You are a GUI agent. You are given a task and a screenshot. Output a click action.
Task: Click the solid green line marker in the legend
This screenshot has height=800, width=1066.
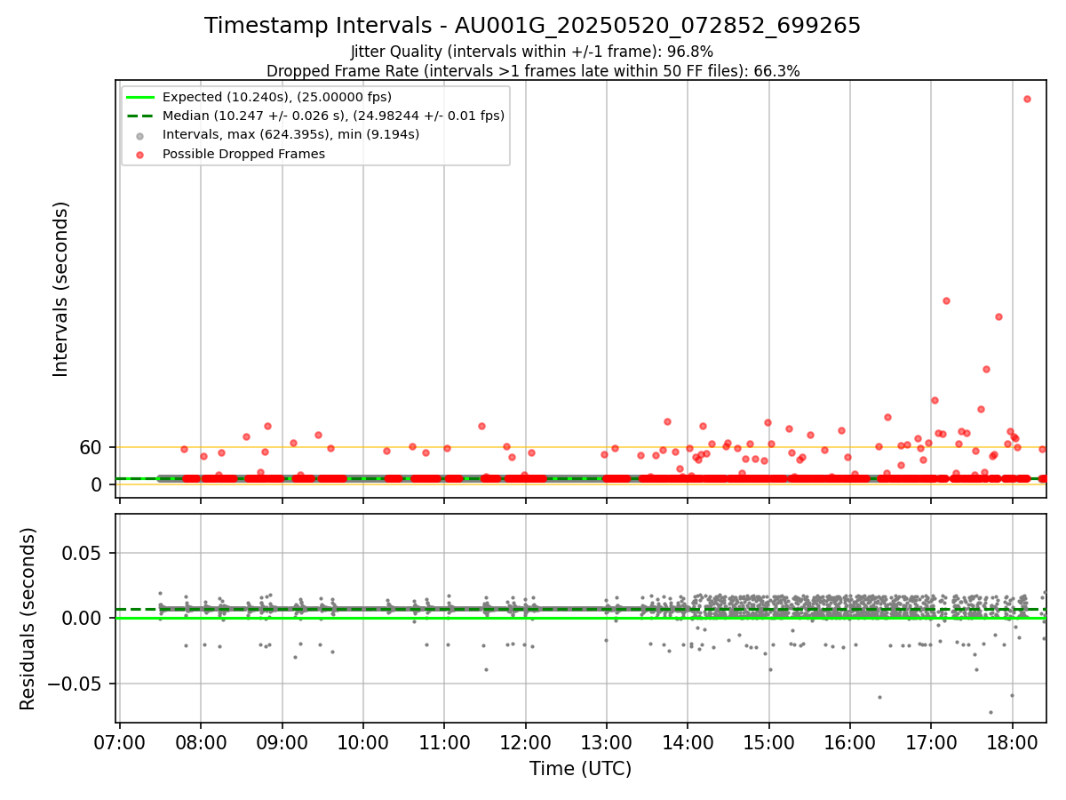point(140,97)
